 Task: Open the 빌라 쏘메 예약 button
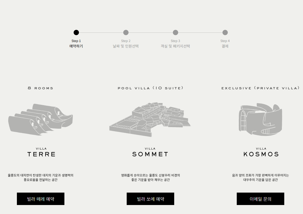coord(150,199)
